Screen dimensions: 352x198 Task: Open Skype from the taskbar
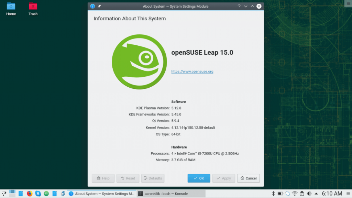click(38, 194)
